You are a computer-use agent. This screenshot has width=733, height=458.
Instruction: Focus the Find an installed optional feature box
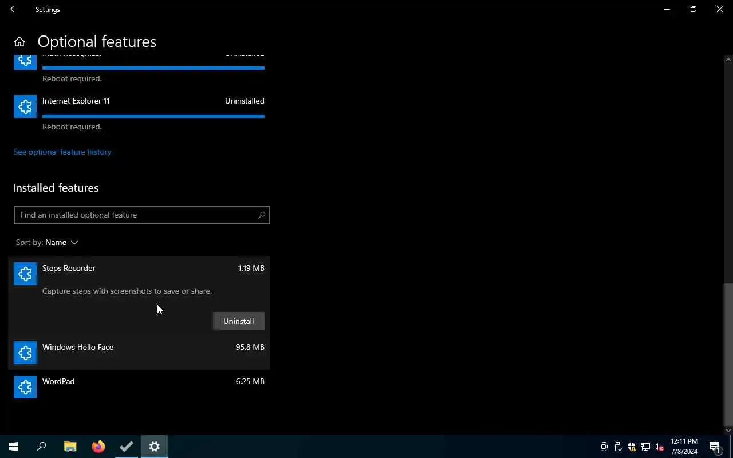(142, 215)
